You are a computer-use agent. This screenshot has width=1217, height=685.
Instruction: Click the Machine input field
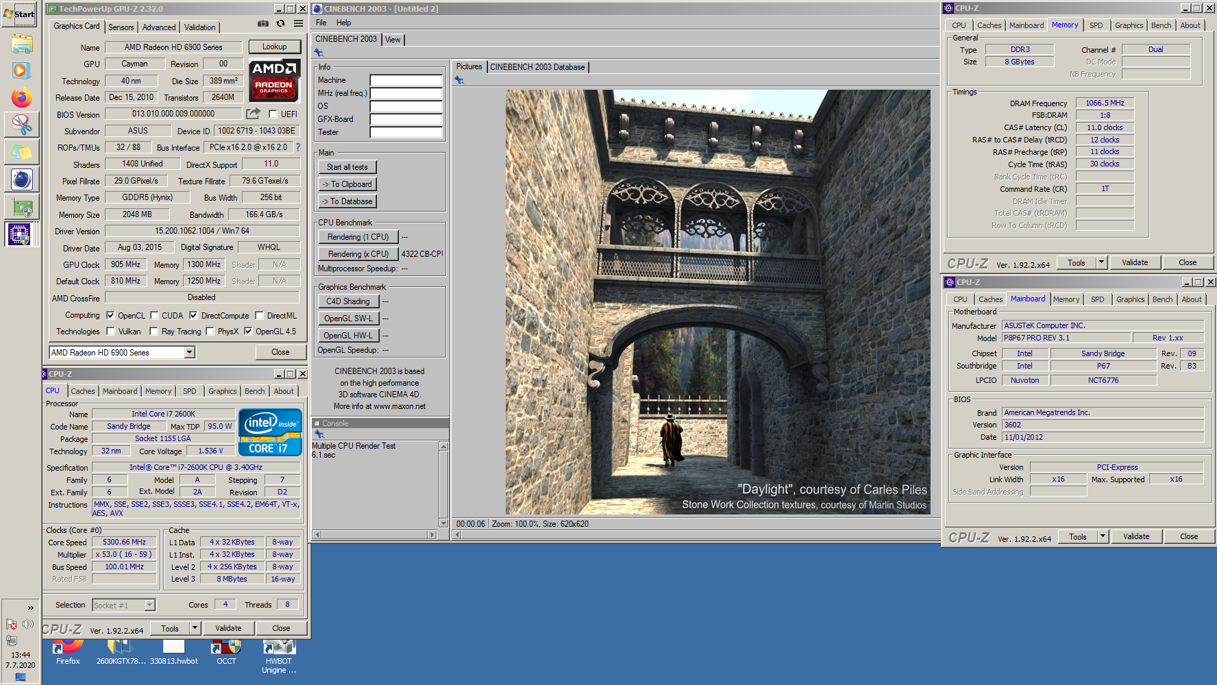pos(406,80)
